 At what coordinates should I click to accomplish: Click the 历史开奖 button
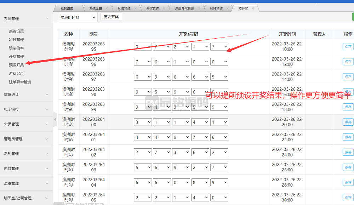(x=111, y=17)
